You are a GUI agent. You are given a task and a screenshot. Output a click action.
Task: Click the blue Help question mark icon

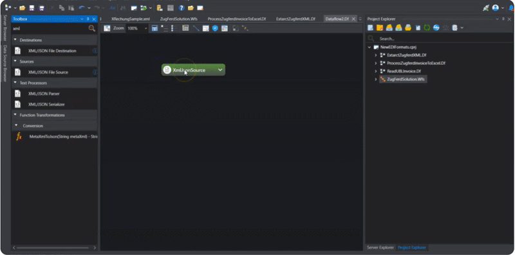click(x=181, y=8)
